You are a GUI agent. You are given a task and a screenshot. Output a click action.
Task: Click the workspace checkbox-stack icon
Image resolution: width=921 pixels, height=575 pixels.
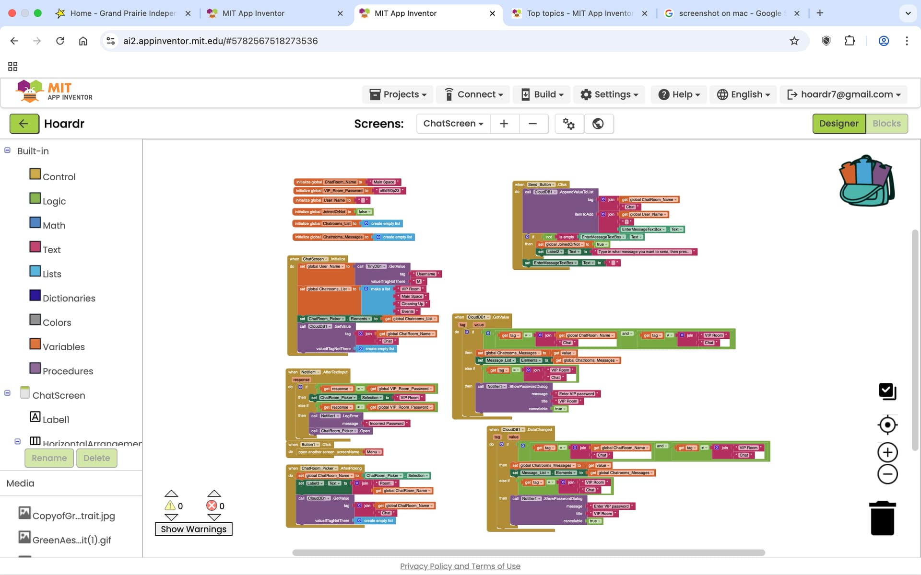point(887,391)
